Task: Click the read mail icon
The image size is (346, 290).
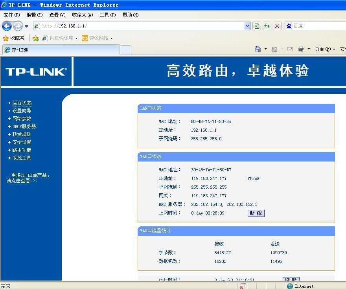Action: 290,49
